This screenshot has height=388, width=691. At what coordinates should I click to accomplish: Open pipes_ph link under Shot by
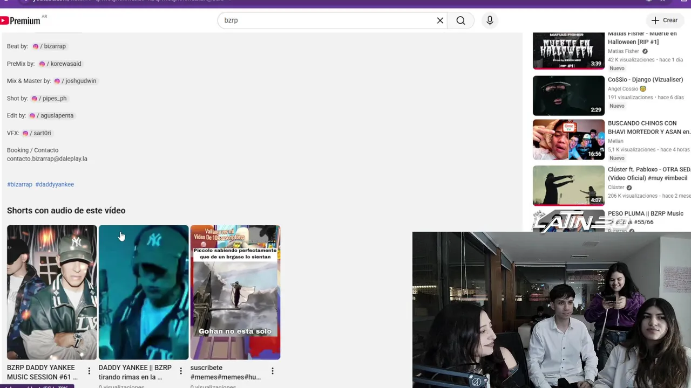(x=49, y=99)
